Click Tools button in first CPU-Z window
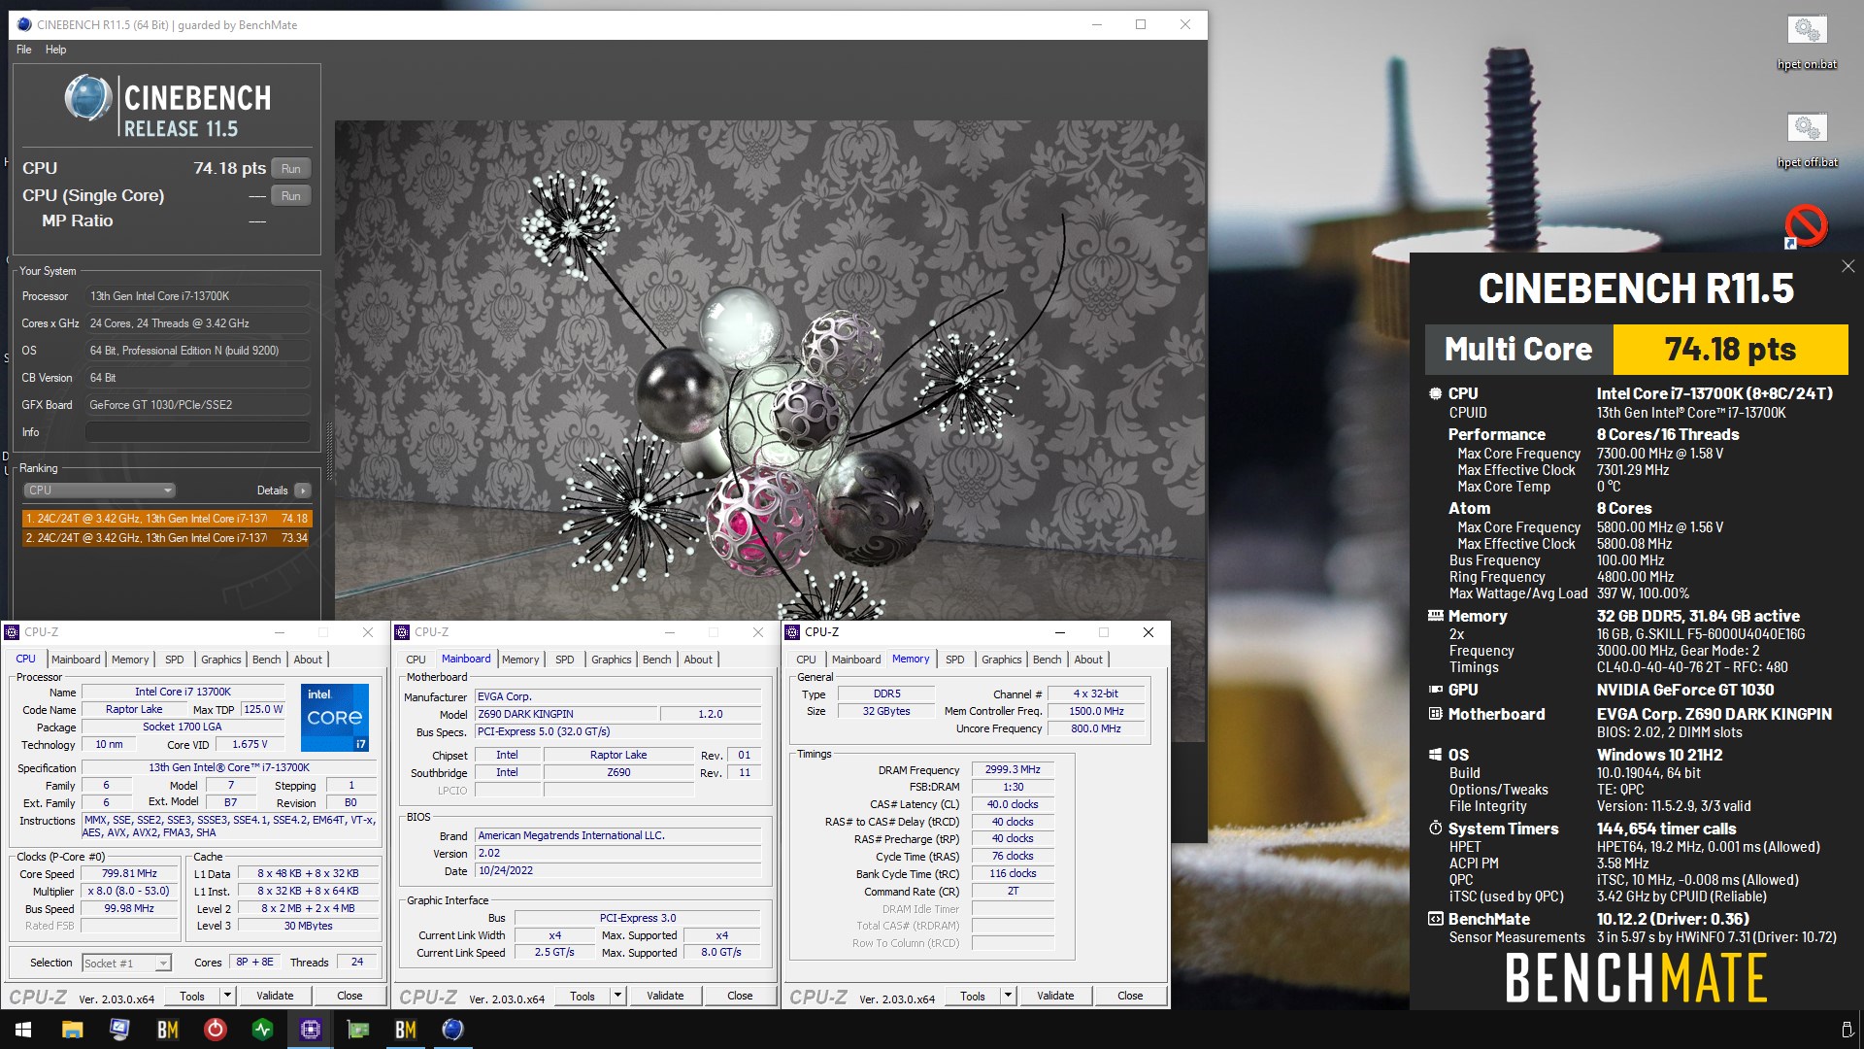This screenshot has height=1049, width=1864. (x=192, y=996)
